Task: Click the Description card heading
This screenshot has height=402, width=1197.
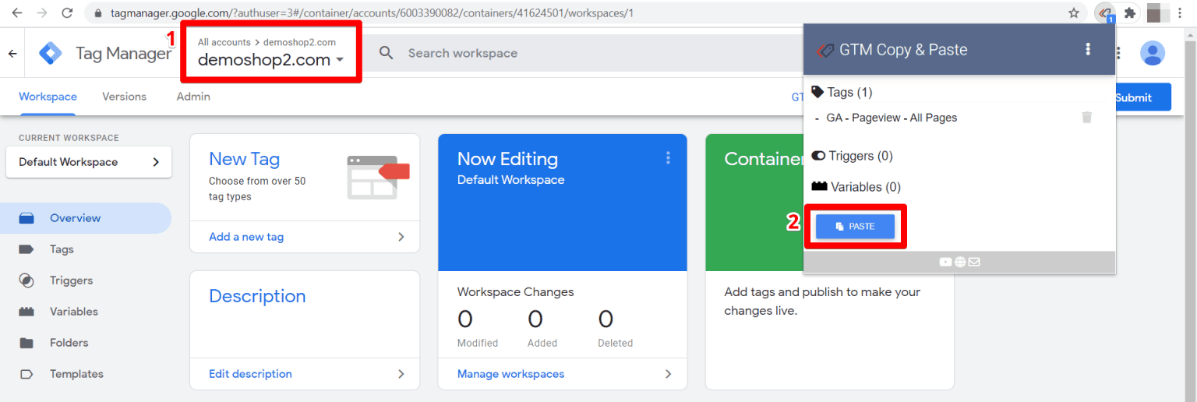Action: (257, 296)
